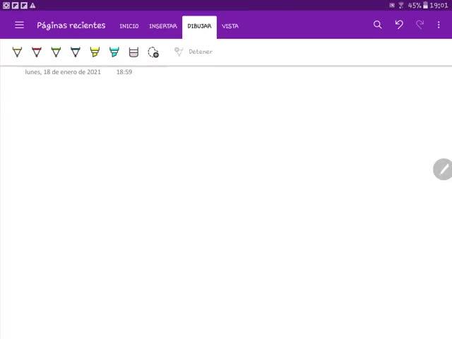
Task: Activate the lasso select tool
Action: tap(153, 52)
